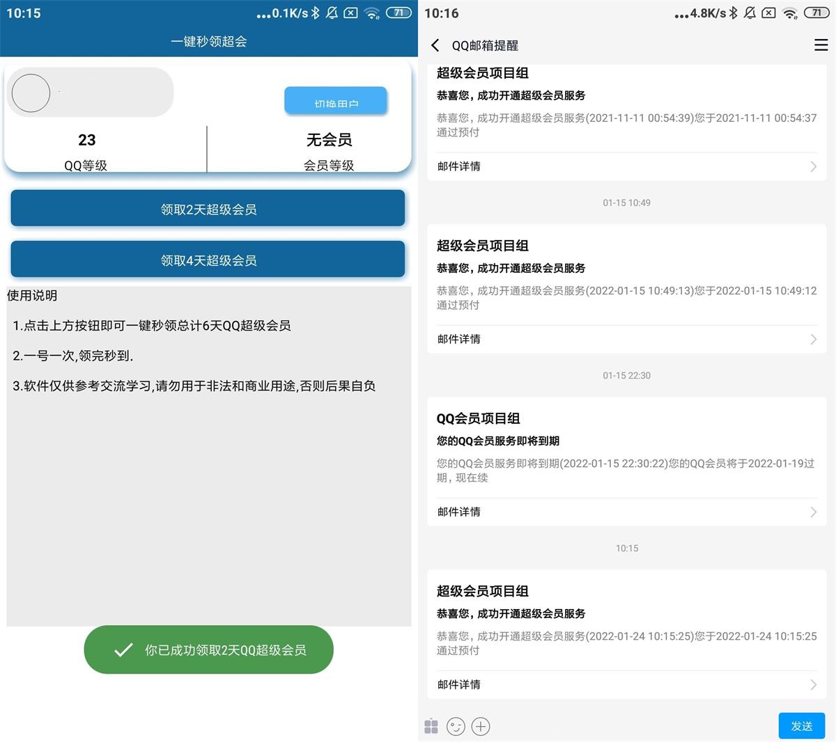Open 邮件详情 for the 2021-11-11 message
The image size is (836, 742).
point(626,166)
